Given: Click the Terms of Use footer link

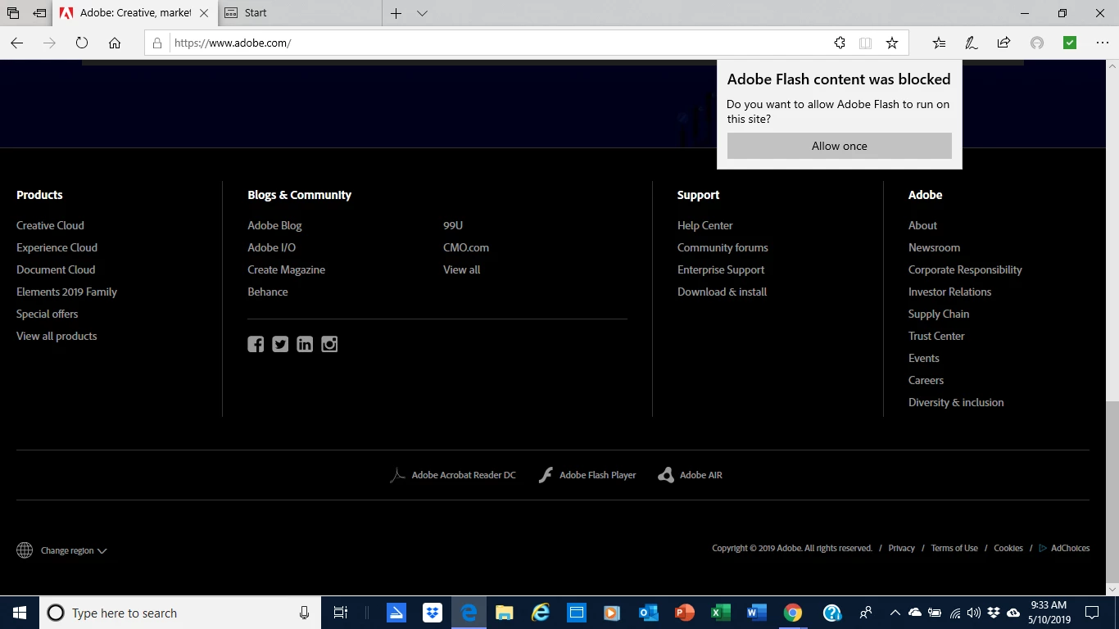Looking at the screenshot, I should coord(954,548).
